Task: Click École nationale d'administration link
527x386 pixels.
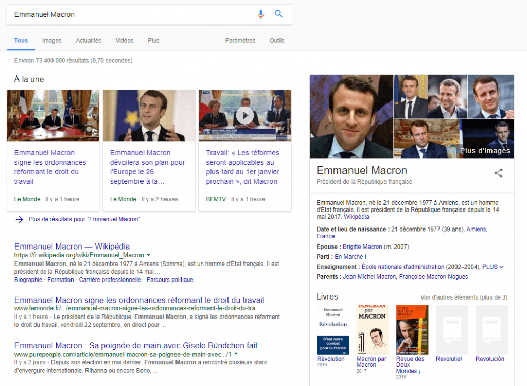Action: (x=403, y=267)
